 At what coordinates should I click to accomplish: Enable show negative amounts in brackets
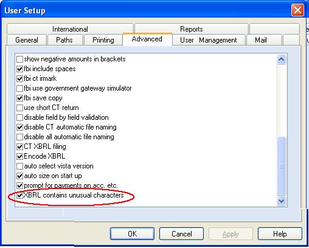19,59
